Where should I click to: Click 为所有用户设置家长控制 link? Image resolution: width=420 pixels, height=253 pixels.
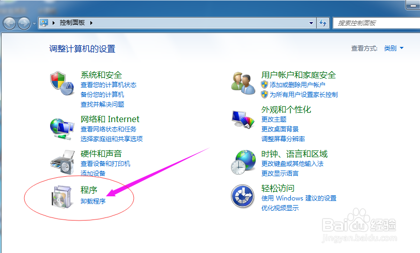(x=303, y=95)
